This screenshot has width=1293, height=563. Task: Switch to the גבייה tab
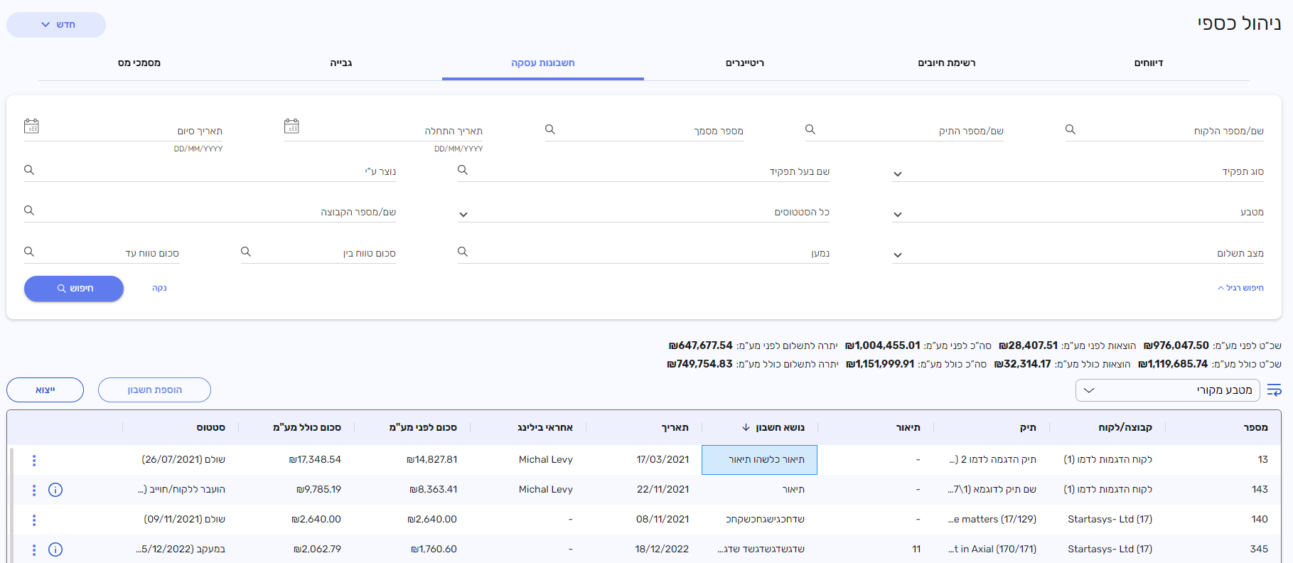(341, 63)
